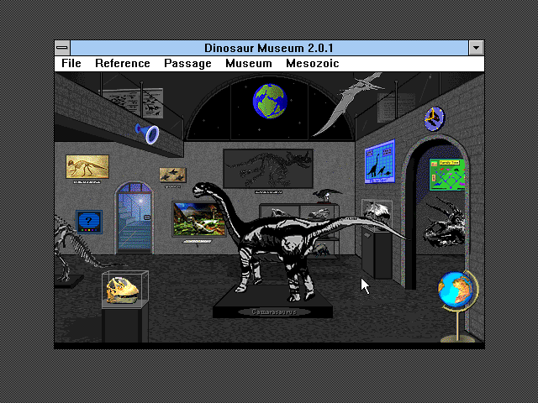Screen dimensions: 538x403
Task: Open the Passage menu
Action: [187, 64]
